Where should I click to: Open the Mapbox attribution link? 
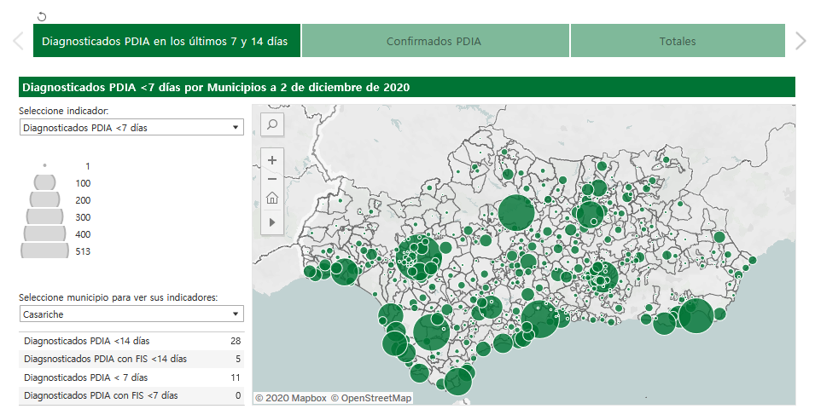coord(290,398)
